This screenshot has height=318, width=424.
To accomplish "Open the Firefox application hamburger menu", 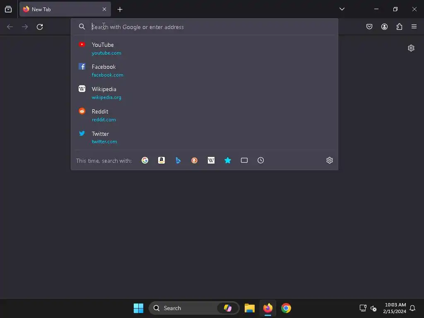I will [x=414, y=26].
